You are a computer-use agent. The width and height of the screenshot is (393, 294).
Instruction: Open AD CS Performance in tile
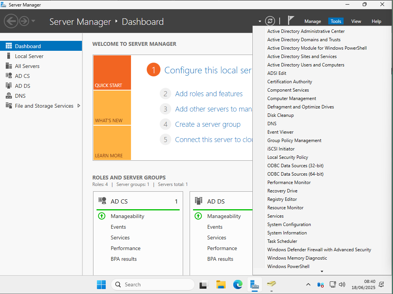click(126, 248)
